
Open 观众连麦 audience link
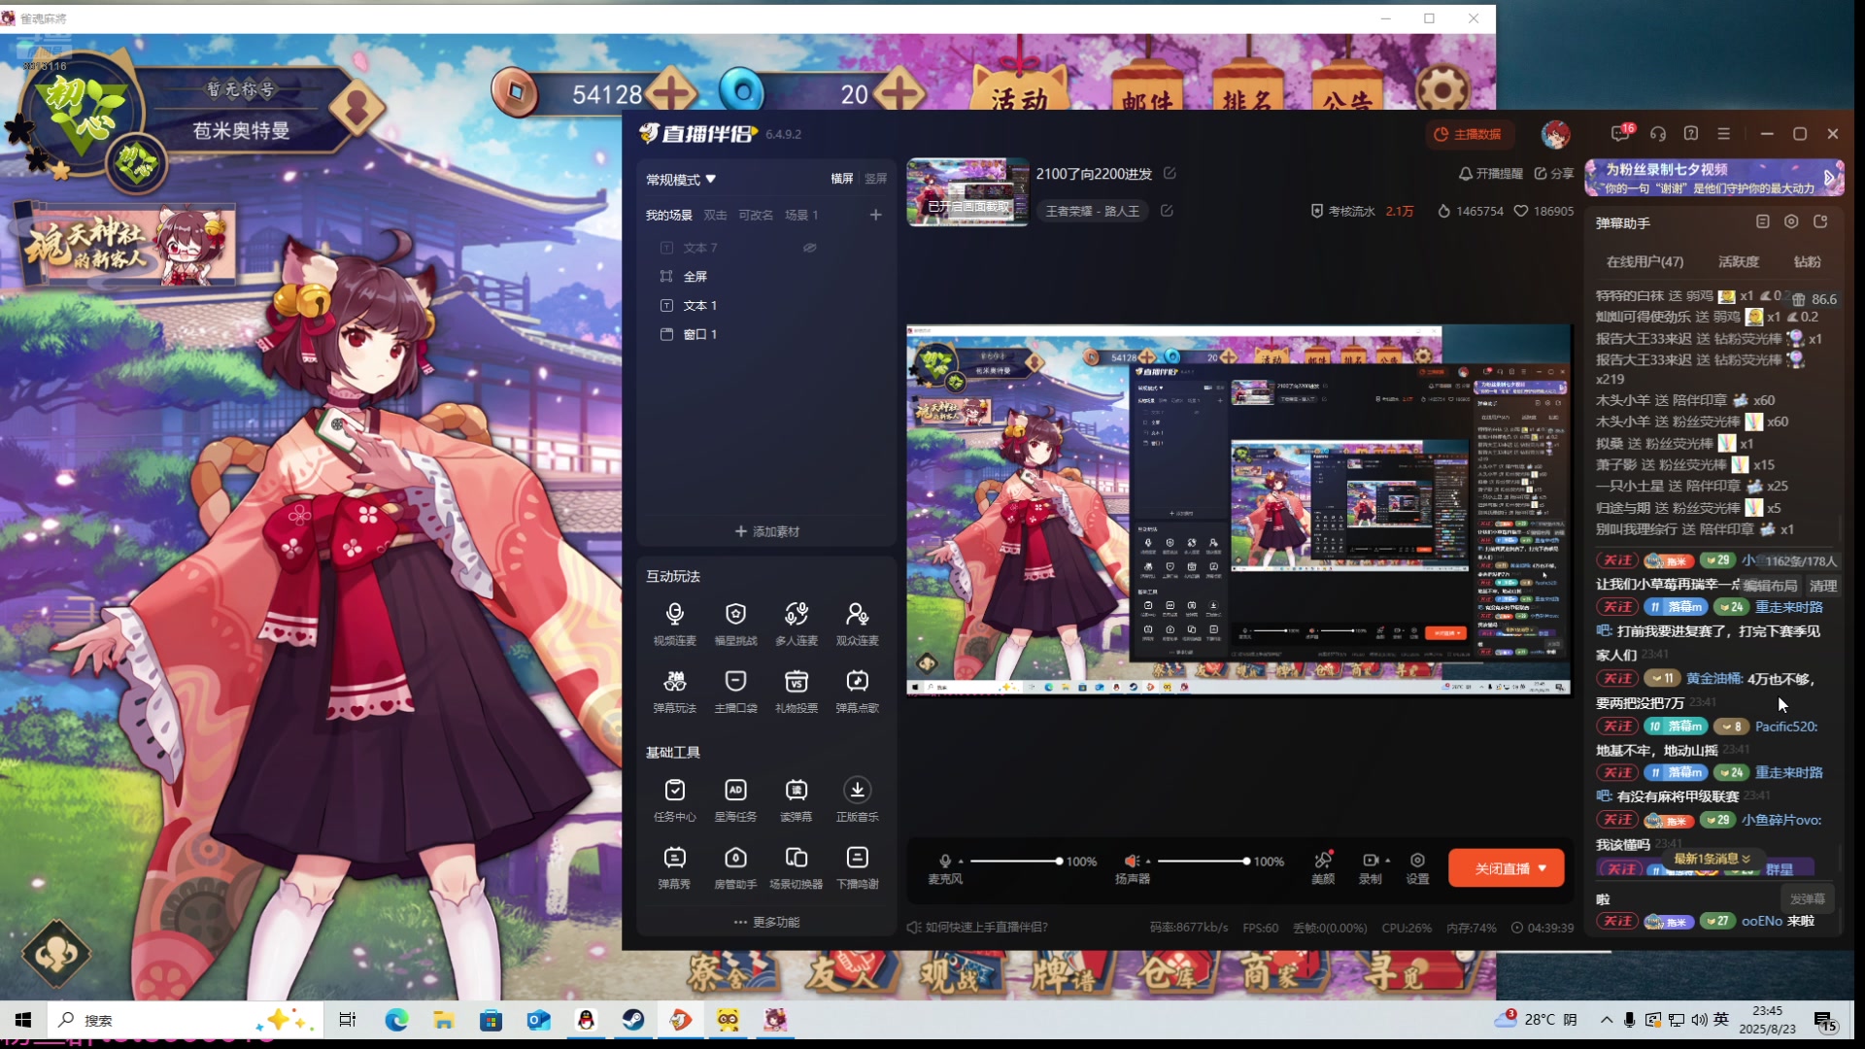click(x=857, y=624)
